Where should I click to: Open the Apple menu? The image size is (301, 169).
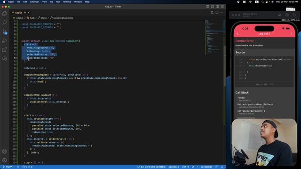4,2
